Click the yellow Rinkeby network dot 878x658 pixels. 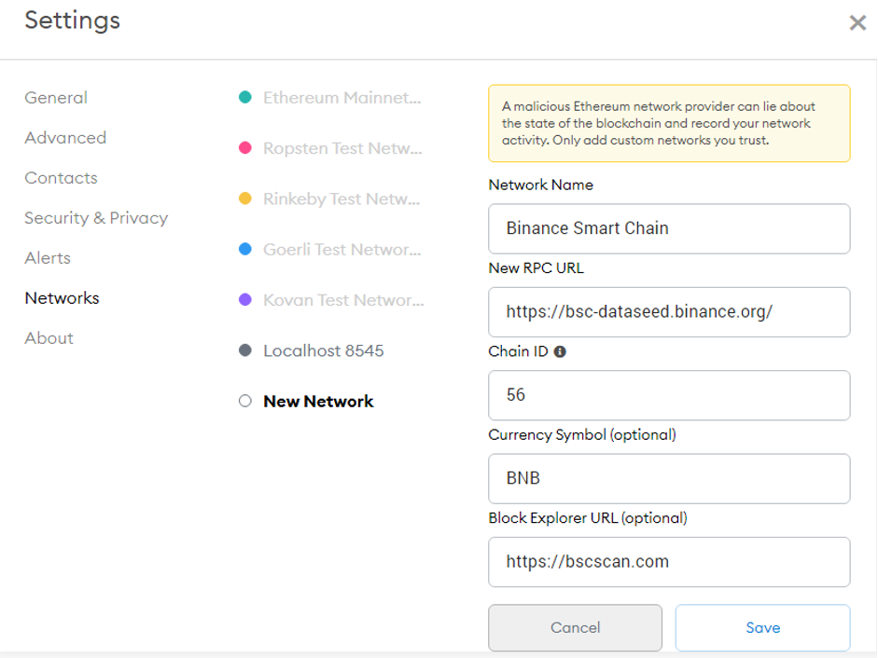click(245, 199)
